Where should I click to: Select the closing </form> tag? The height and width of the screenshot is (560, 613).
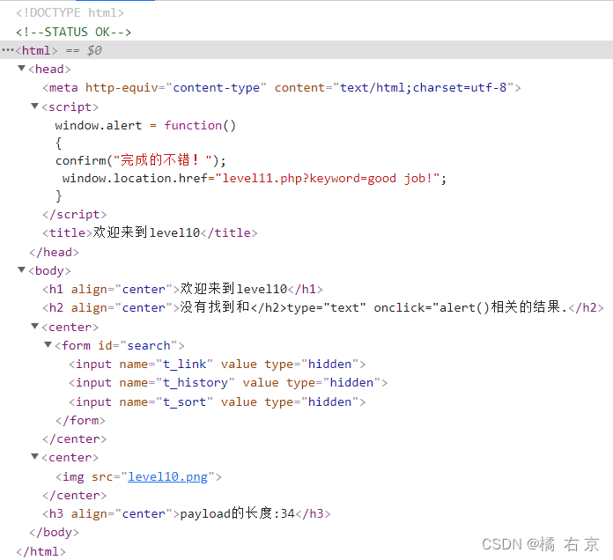coord(80,421)
